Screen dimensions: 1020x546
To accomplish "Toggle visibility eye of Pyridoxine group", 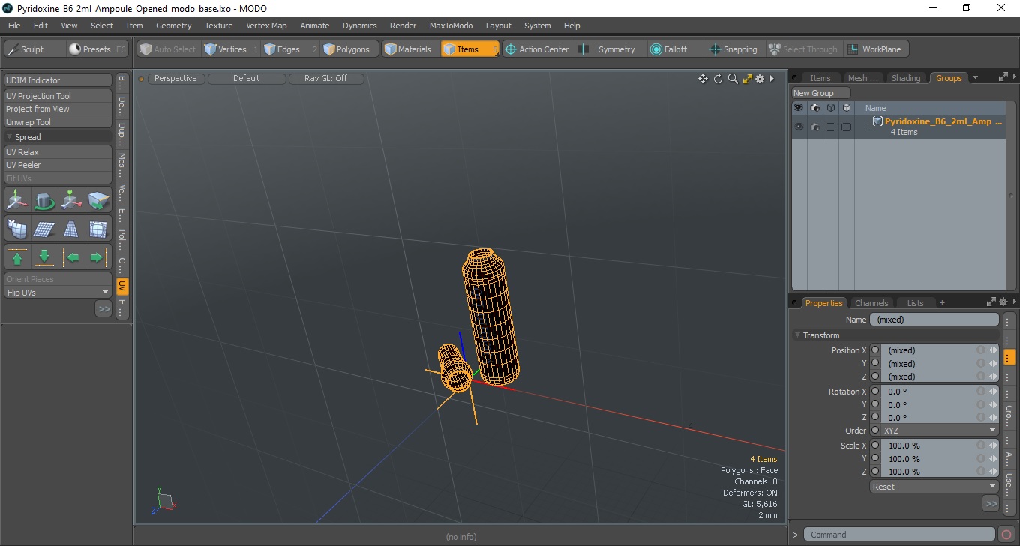I will pyautogui.click(x=799, y=127).
